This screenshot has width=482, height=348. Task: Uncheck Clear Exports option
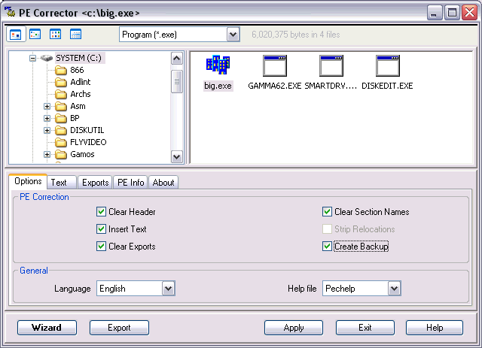coord(101,247)
